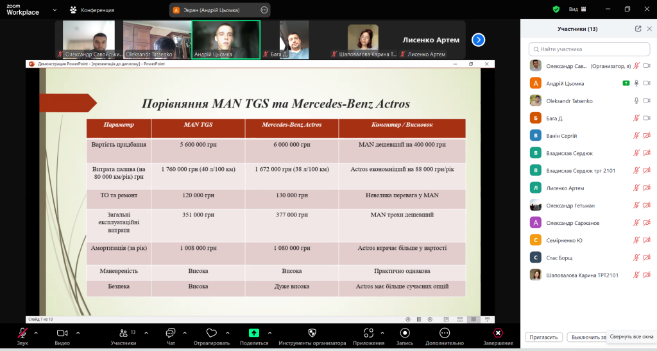Select participant Олександр Гетьман in list
This screenshot has height=351, width=657.
click(589, 206)
